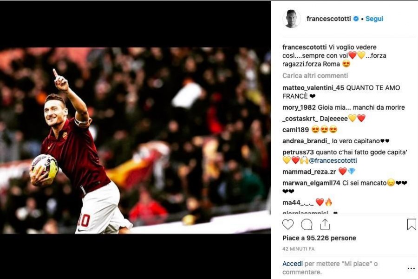This screenshot has width=418, height=279.
Task: Open marwan_elgamll74 commenter profile
Action: (x=311, y=183)
